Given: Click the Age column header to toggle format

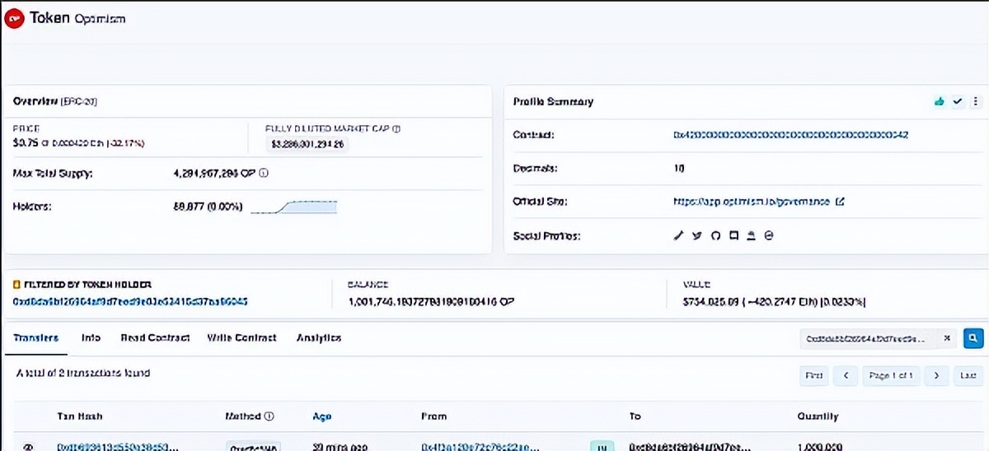Looking at the screenshot, I should pos(321,416).
